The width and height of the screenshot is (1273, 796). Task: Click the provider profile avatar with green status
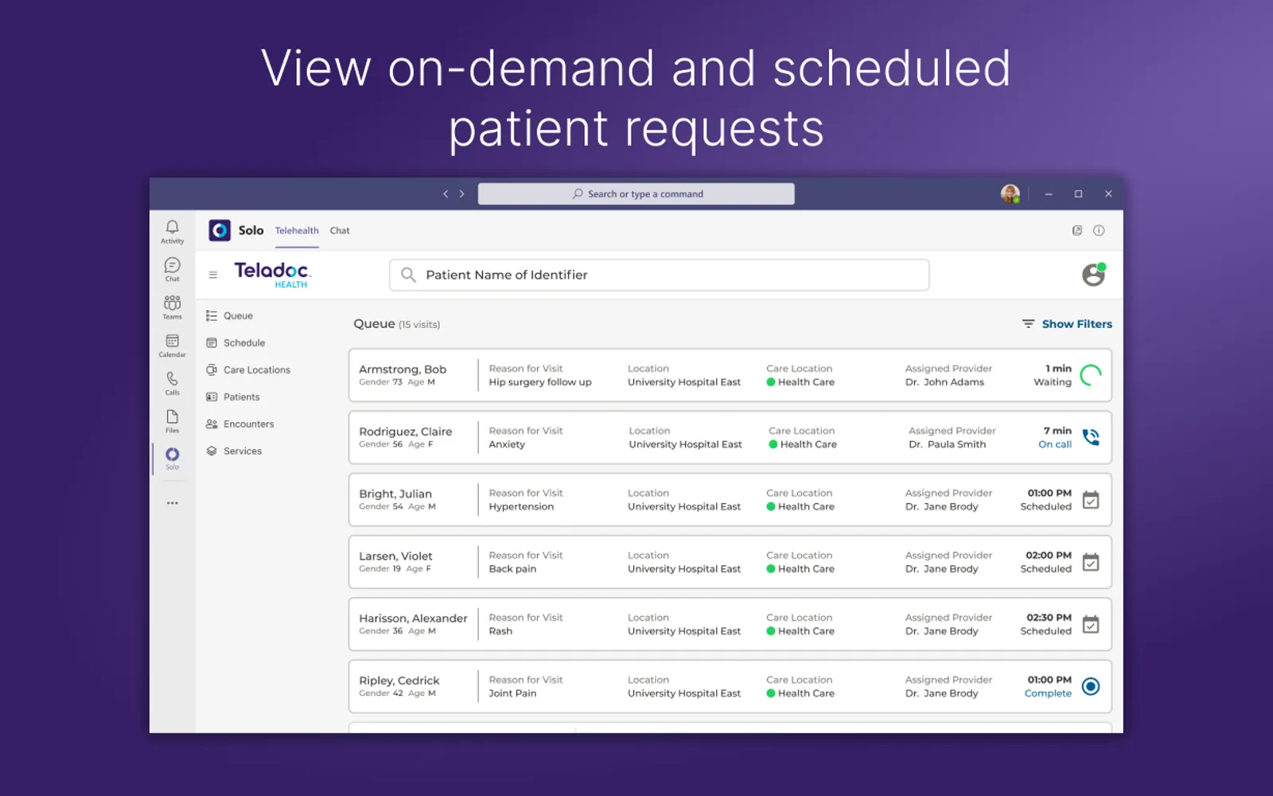[x=1094, y=275]
